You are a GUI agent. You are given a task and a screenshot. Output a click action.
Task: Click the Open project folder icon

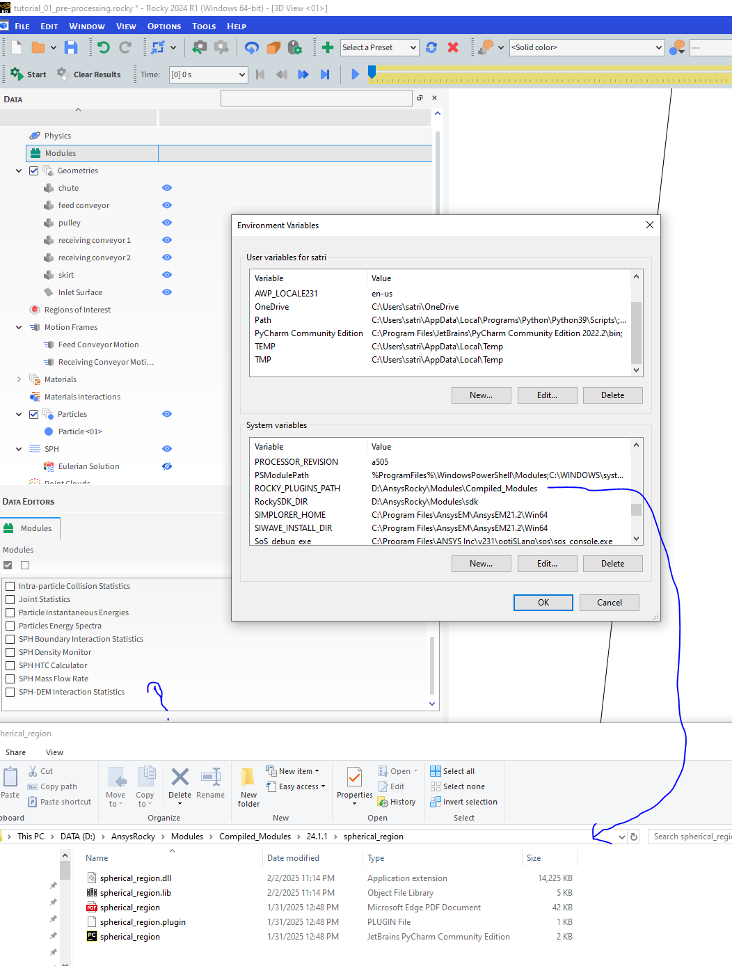coord(38,47)
